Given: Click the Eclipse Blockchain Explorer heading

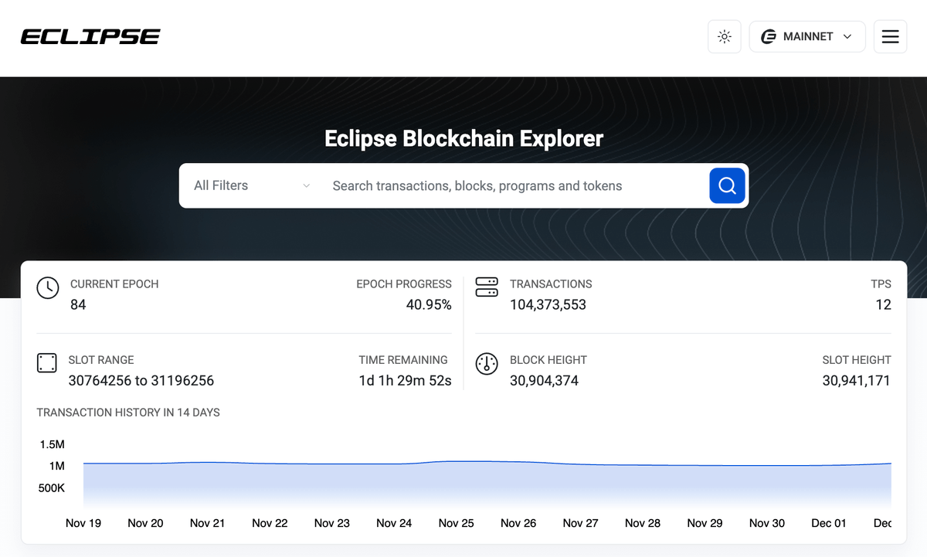Looking at the screenshot, I should tap(463, 138).
